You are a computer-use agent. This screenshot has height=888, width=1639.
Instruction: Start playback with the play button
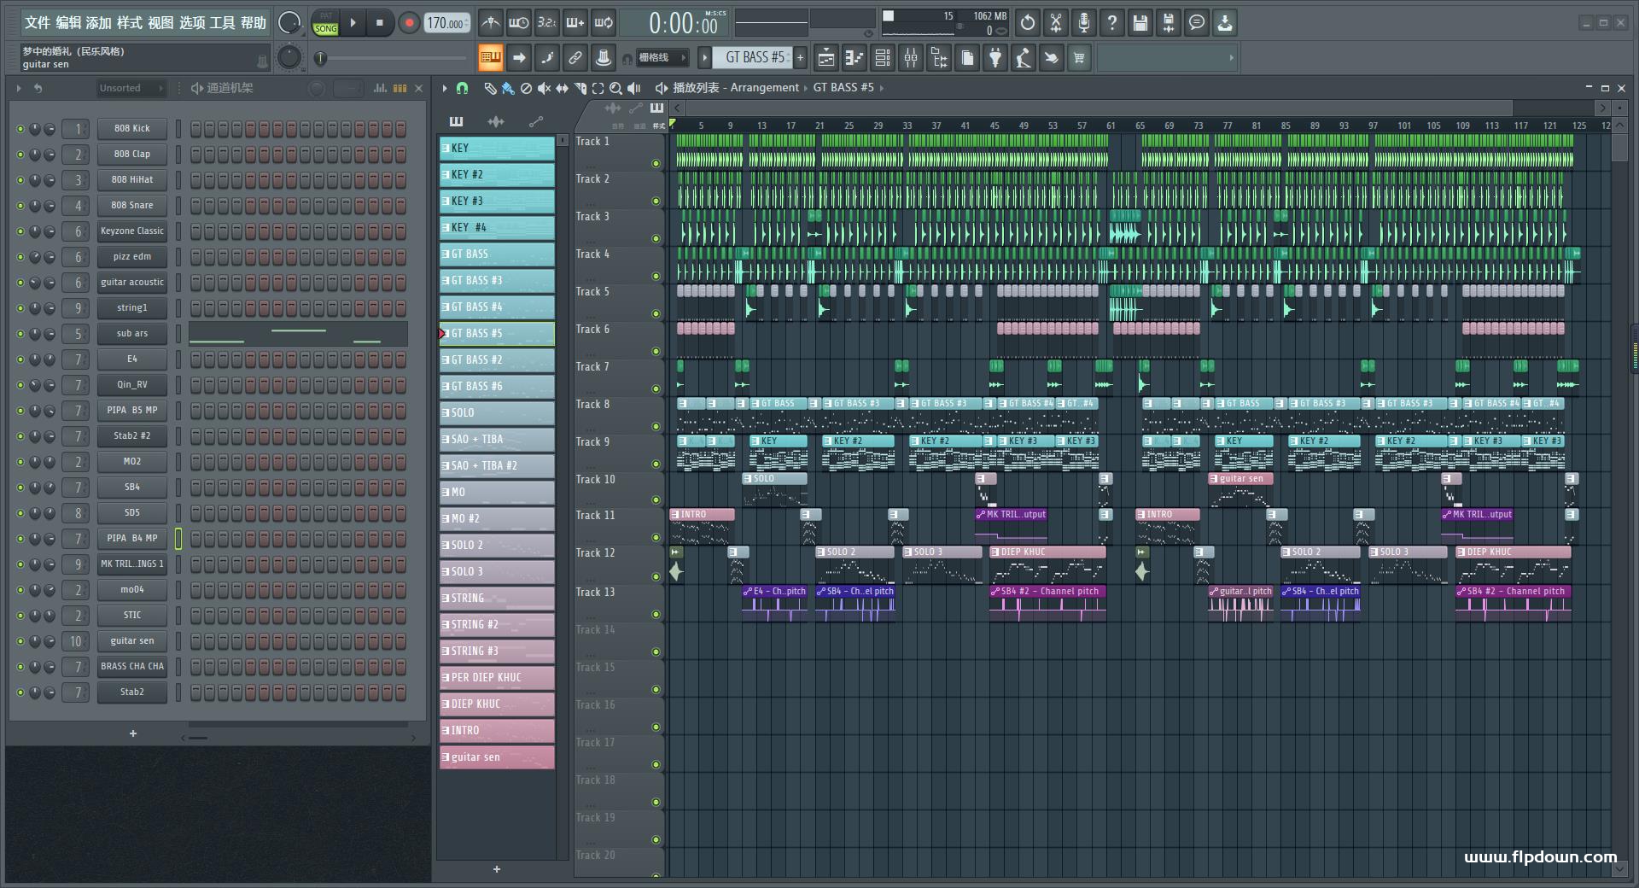353,23
